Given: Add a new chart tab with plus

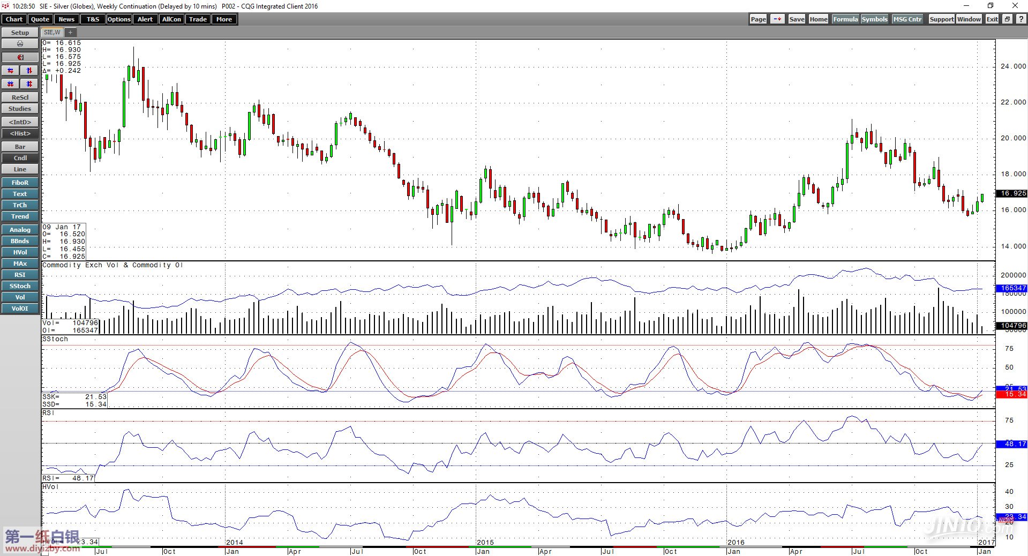Looking at the screenshot, I should pos(70,33).
